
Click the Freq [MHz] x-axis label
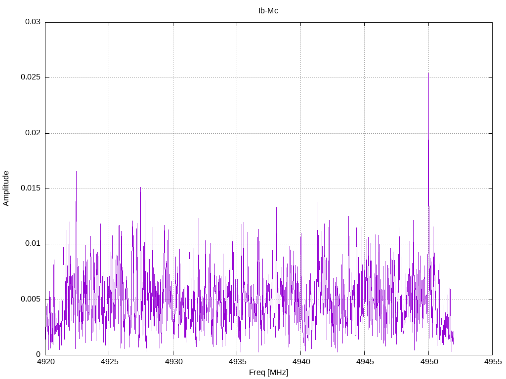point(268,373)
